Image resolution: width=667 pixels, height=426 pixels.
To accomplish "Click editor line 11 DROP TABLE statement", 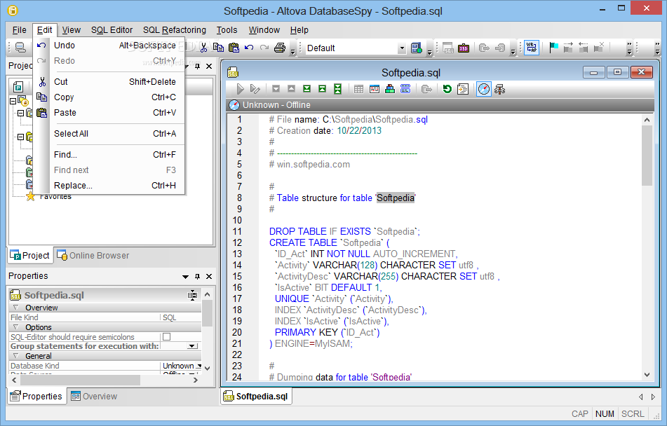I will 344,231.
